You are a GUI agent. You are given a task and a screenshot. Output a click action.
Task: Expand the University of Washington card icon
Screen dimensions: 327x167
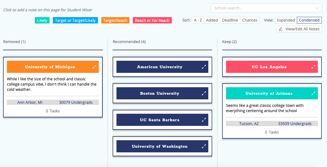pyautogui.click(x=204, y=146)
